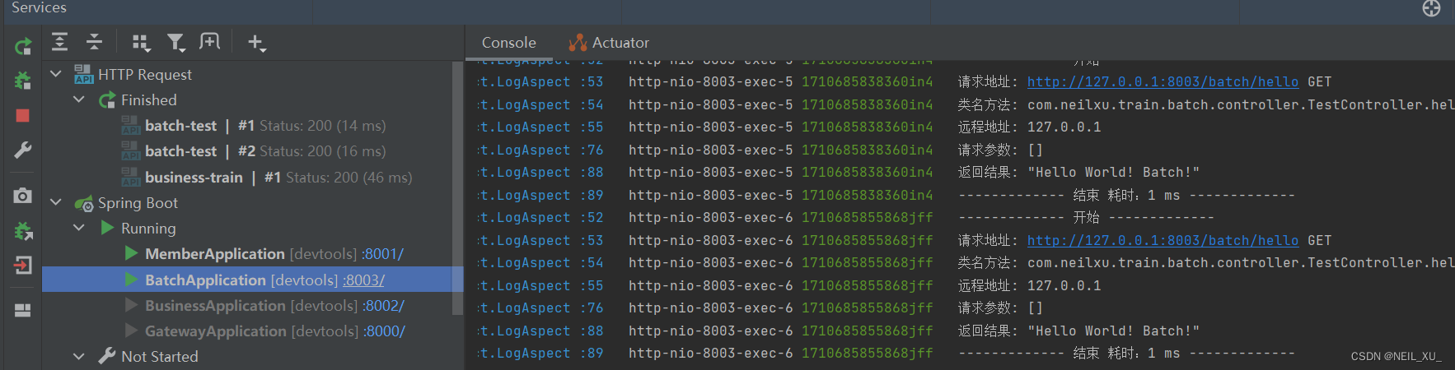The height and width of the screenshot is (370, 1455).
Task: Select the Console tab
Action: pos(508,43)
